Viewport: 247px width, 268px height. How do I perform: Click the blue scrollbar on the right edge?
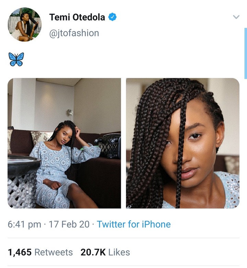246,53
